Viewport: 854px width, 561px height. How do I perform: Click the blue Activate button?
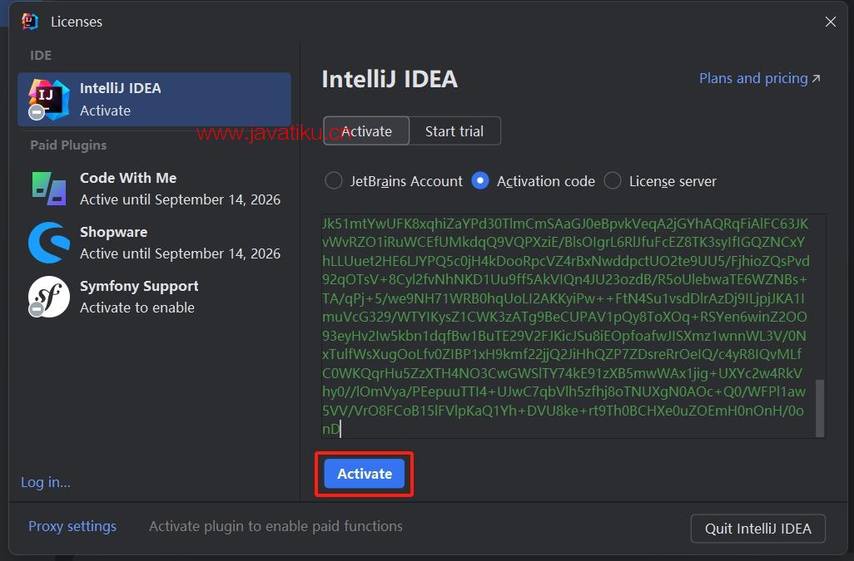click(x=365, y=474)
